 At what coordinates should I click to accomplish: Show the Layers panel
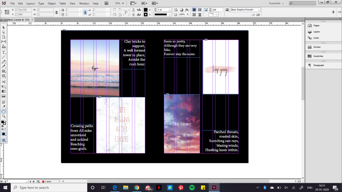pyautogui.click(x=316, y=32)
